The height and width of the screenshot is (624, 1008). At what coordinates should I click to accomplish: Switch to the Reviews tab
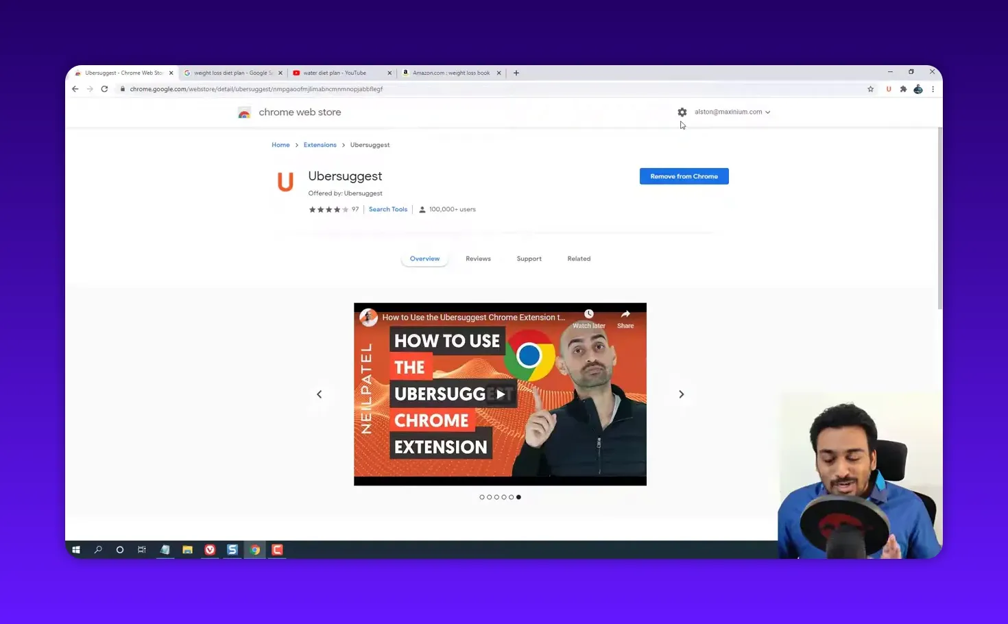coord(478,259)
